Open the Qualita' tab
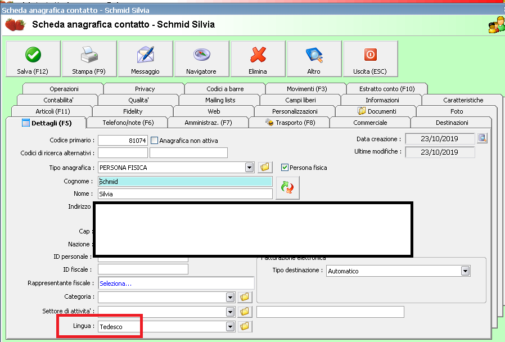The width and height of the screenshot is (505, 342). point(138,100)
